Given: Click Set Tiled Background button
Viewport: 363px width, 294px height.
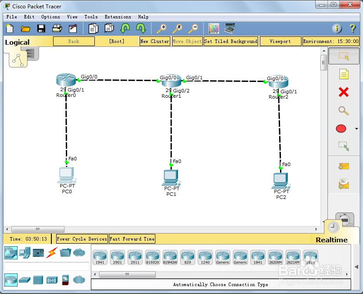Looking at the screenshot, I should click(x=231, y=41).
